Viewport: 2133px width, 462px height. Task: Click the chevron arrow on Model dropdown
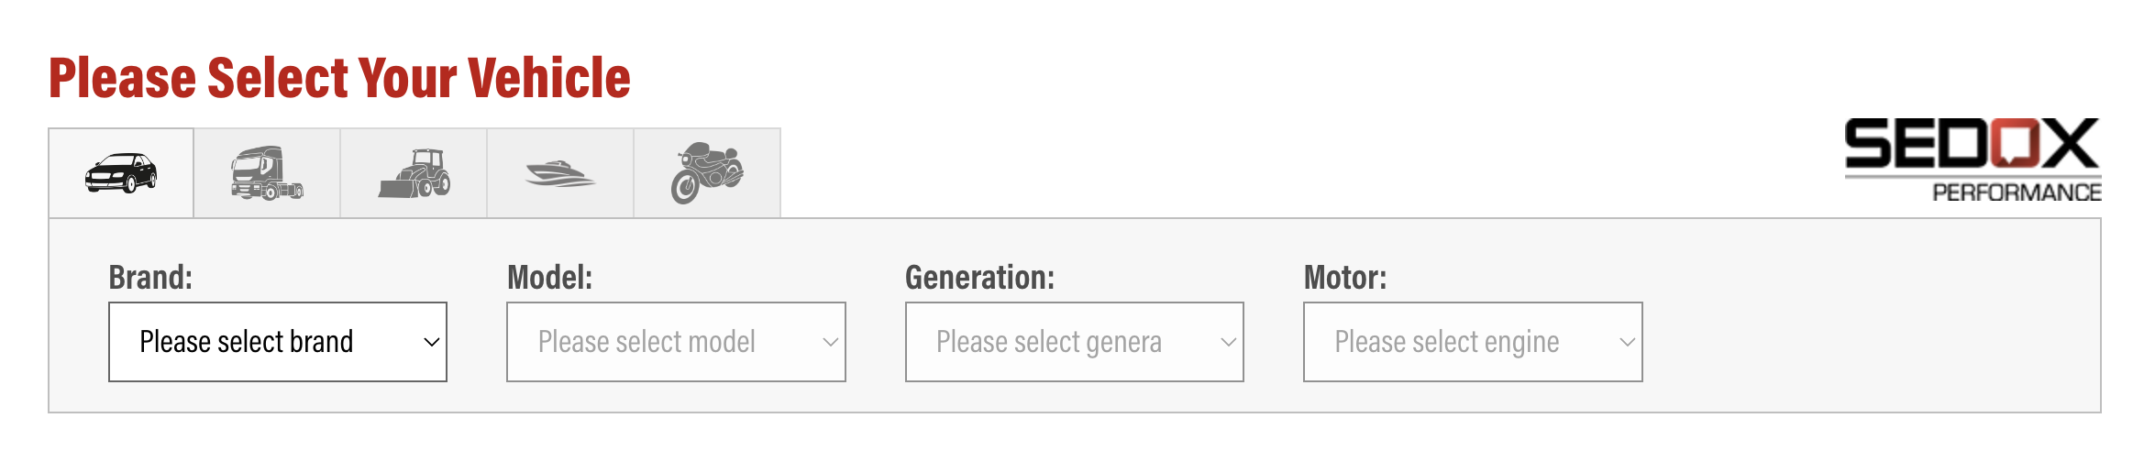(830, 343)
